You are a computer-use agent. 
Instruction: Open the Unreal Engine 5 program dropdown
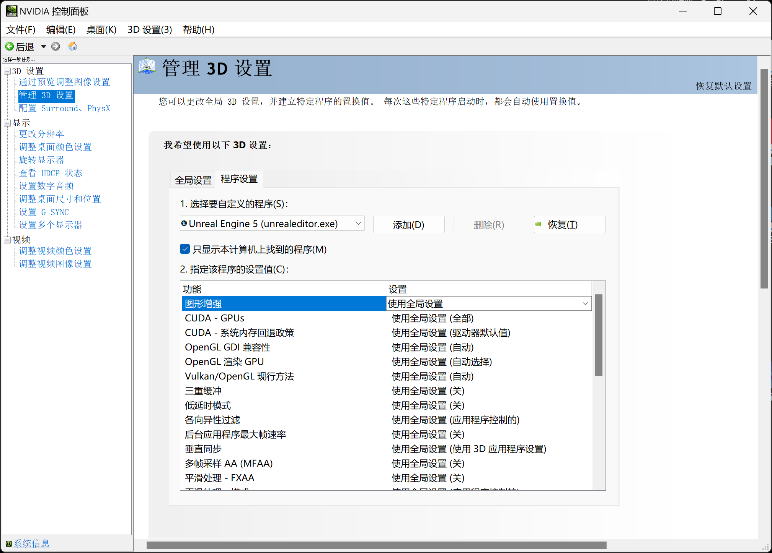(358, 224)
